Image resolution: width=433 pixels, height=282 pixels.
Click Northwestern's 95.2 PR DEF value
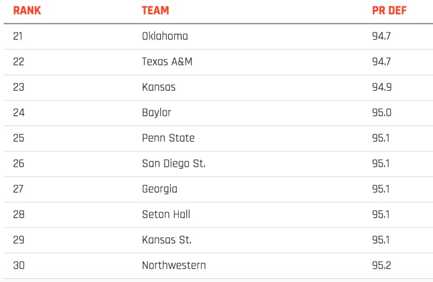(381, 265)
